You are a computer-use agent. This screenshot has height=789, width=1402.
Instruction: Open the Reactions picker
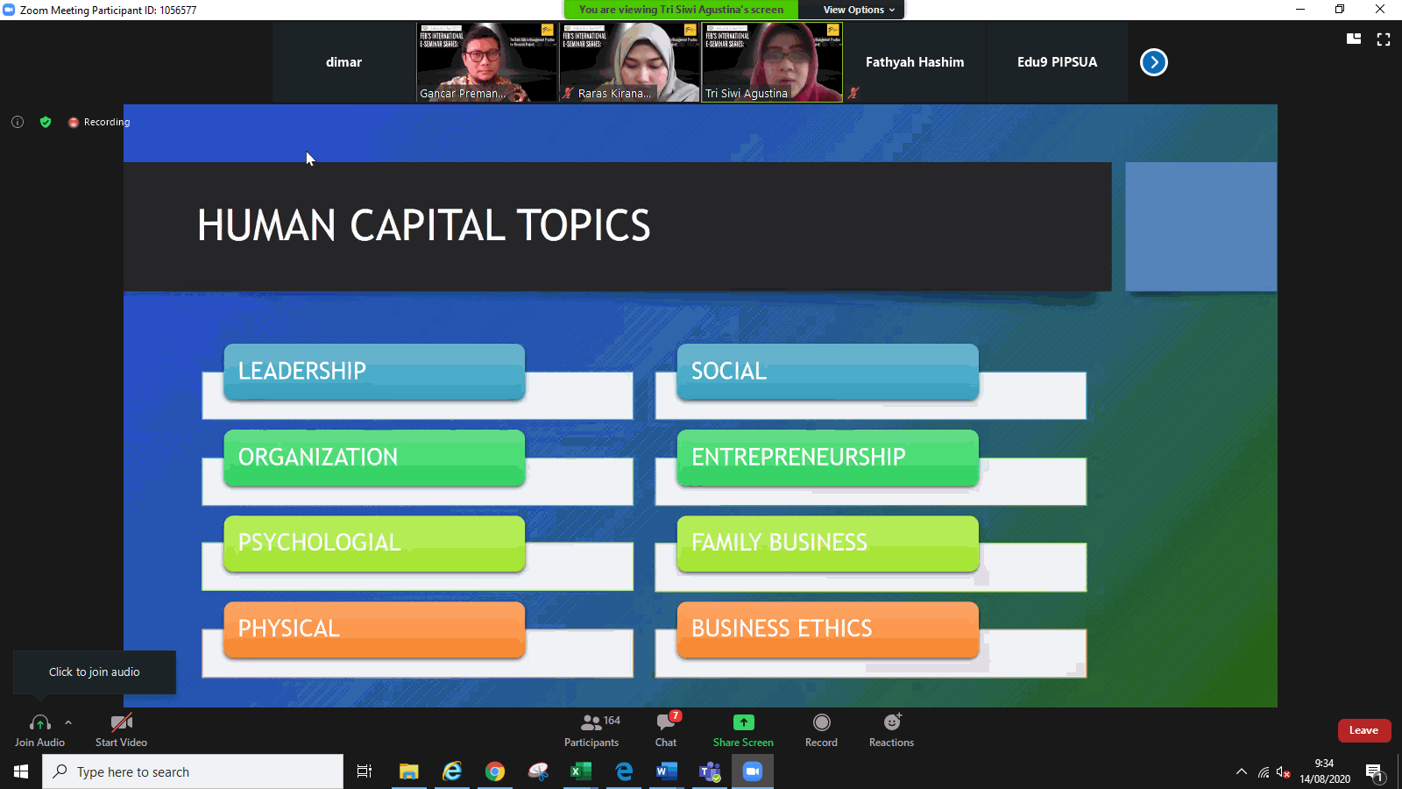pos(891,722)
